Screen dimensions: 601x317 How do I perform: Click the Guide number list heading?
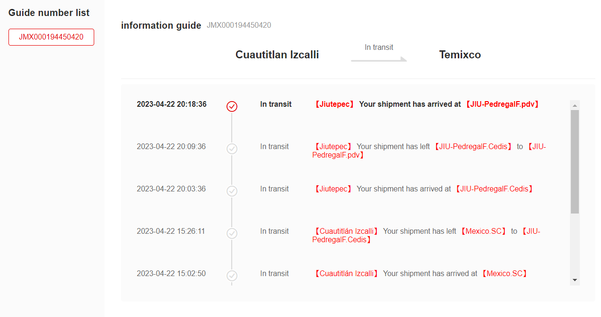(49, 13)
